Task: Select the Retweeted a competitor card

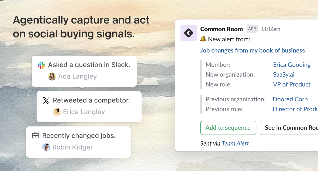Action: click(x=89, y=107)
